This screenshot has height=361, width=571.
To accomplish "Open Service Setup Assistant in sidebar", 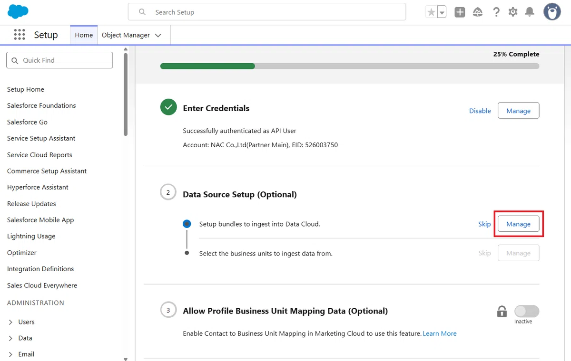I will [41, 138].
